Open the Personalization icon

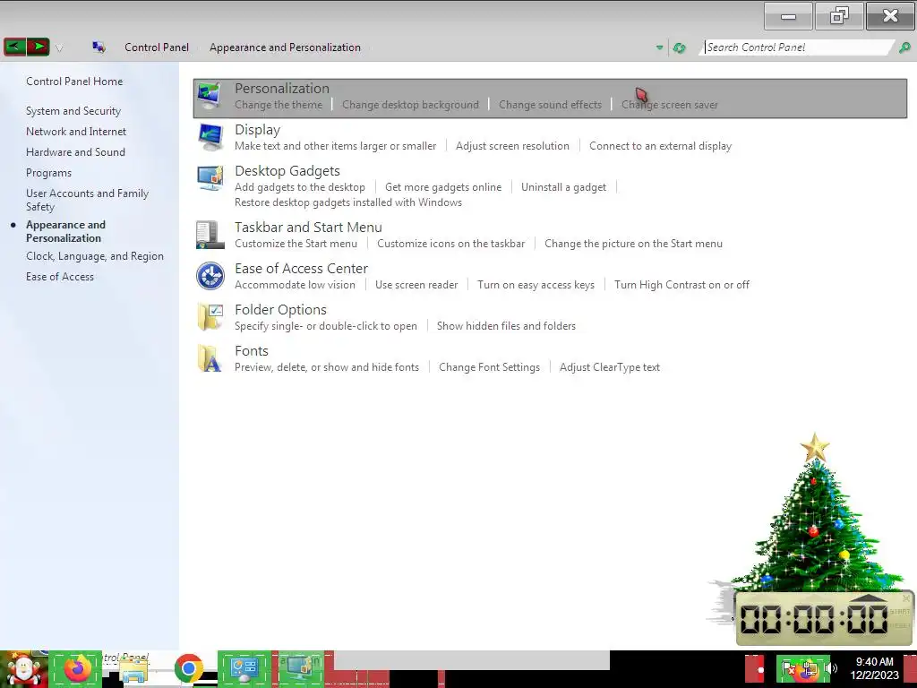210,96
